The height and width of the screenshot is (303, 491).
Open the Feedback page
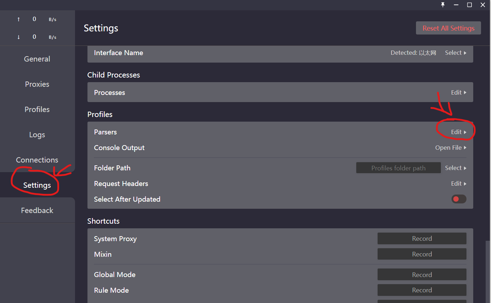point(37,211)
